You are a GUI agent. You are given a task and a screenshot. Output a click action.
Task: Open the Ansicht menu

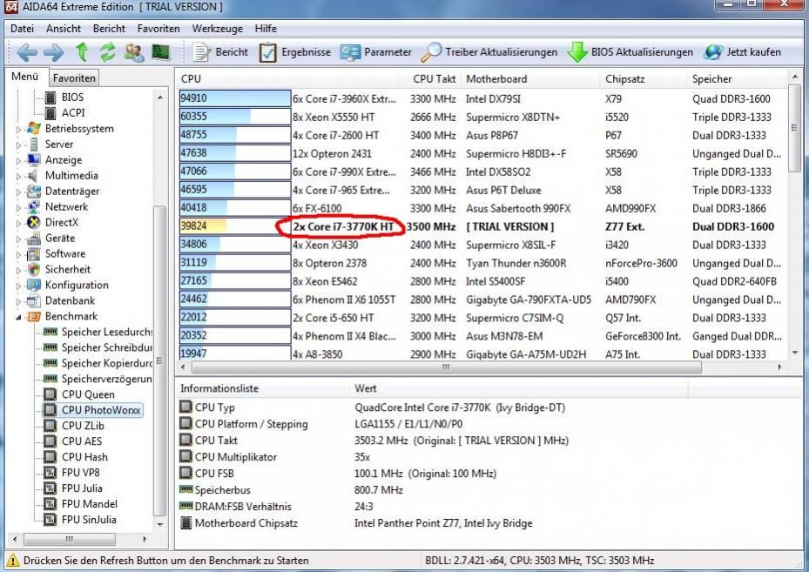coord(64,29)
